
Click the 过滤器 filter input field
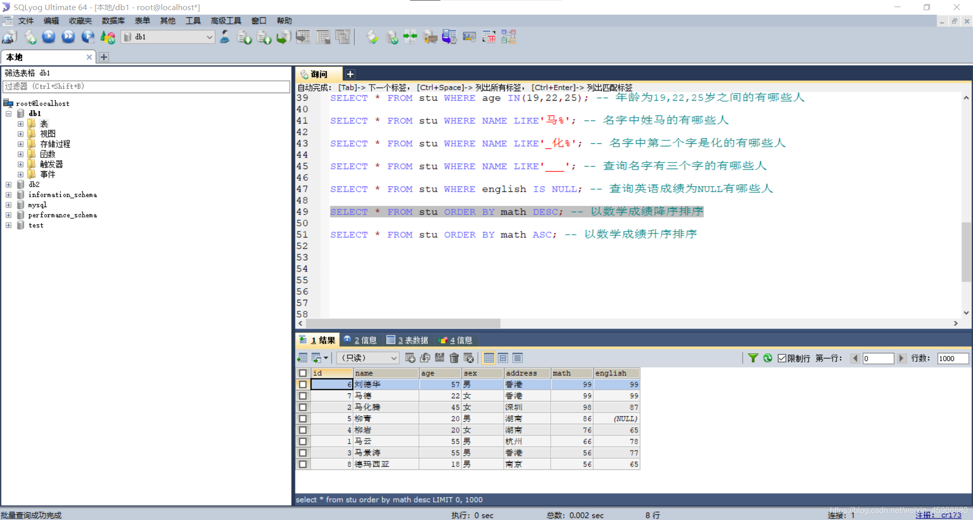(146, 87)
